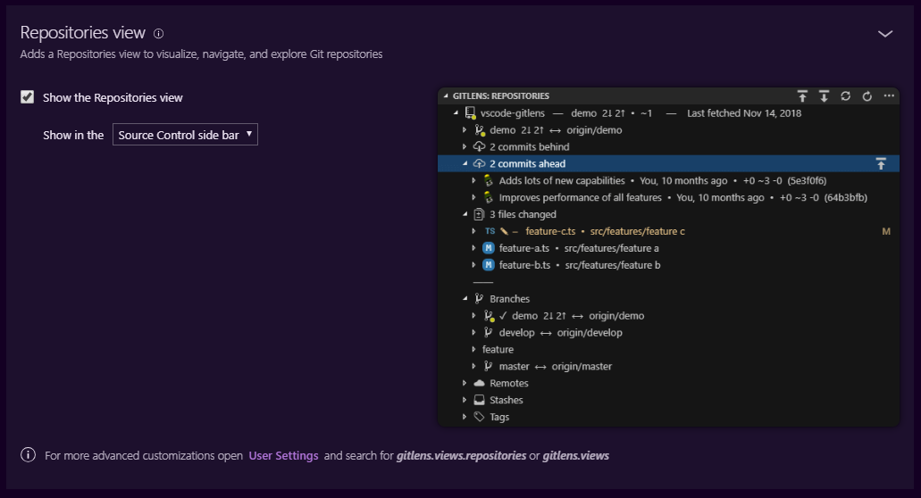Select the Tags tree item
The image size is (921, 498).
coord(499,418)
